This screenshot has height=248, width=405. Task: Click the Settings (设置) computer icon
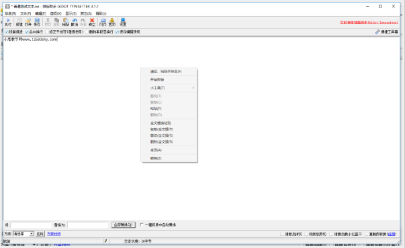[123, 22]
